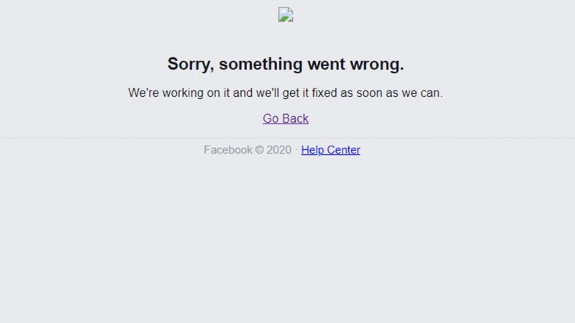Click the year "2020" in the footer
Image resolution: width=575 pixels, height=323 pixels.
pos(279,150)
